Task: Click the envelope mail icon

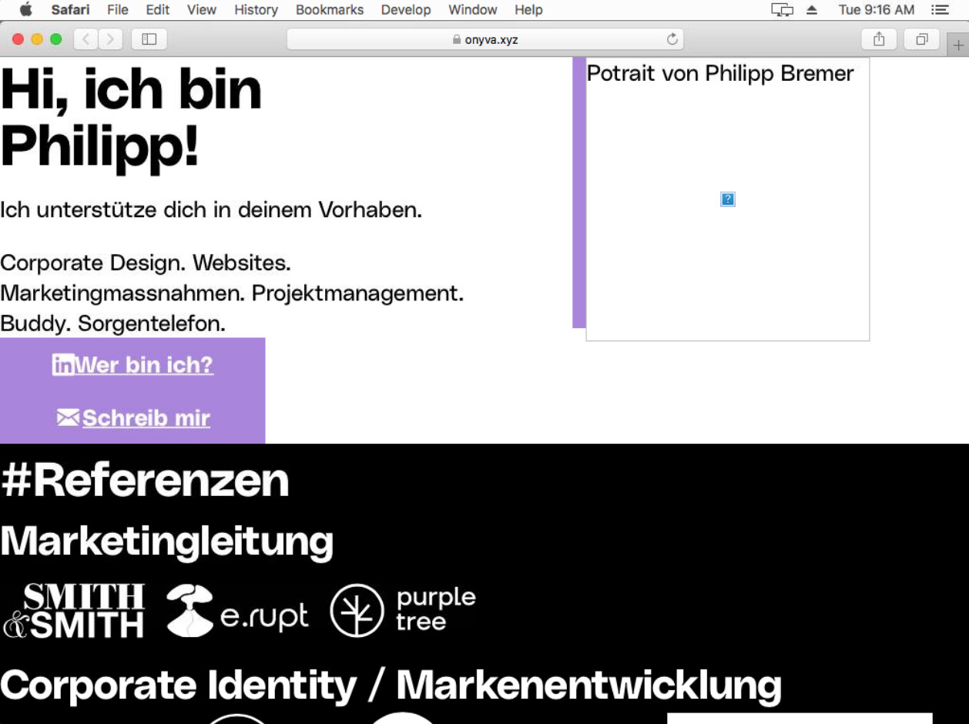Action: pos(68,417)
